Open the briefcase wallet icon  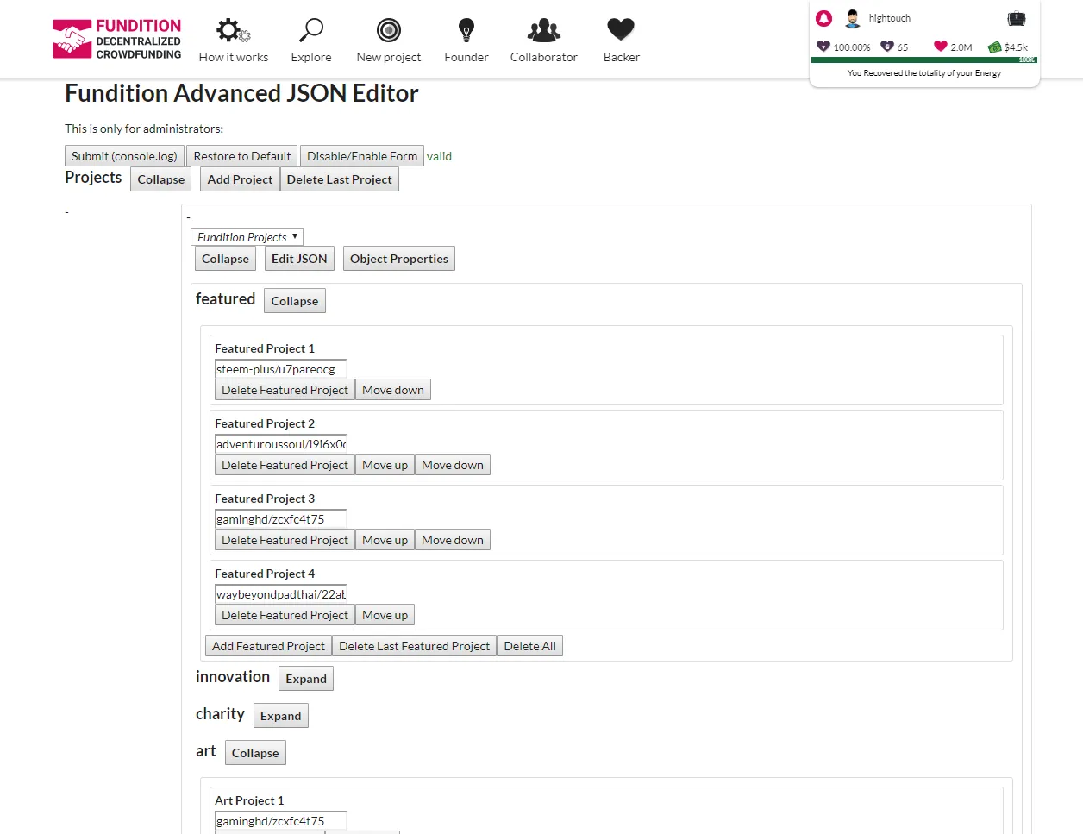(x=1017, y=18)
